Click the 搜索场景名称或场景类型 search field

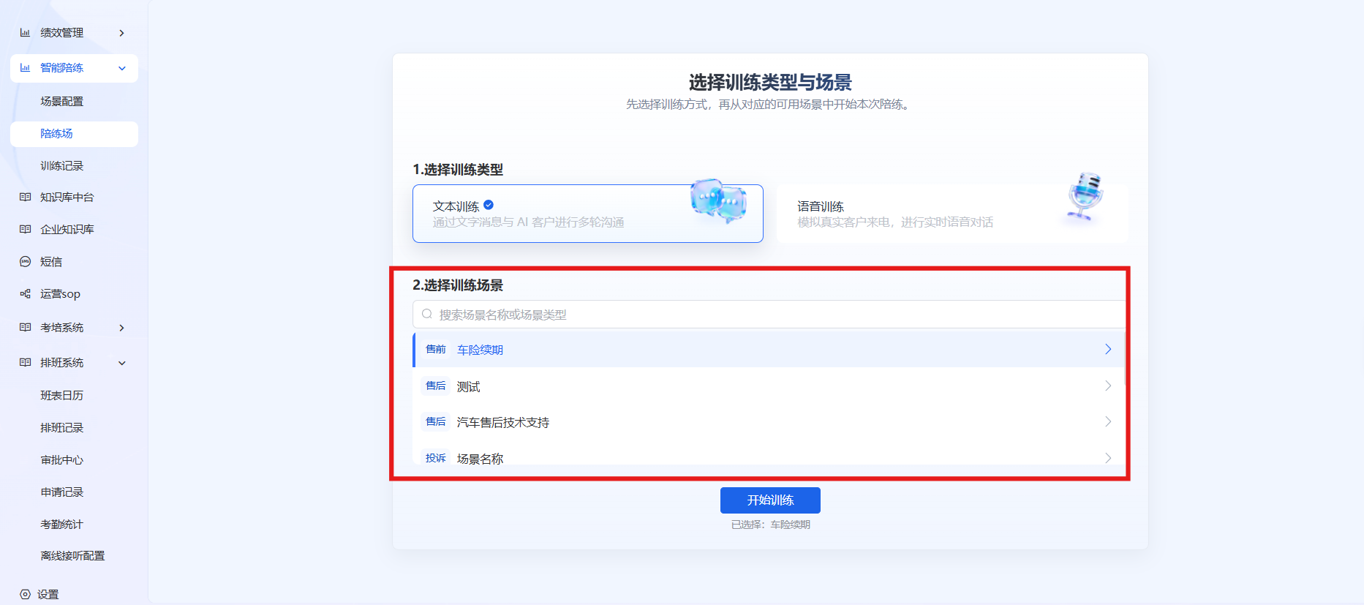[769, 315]
